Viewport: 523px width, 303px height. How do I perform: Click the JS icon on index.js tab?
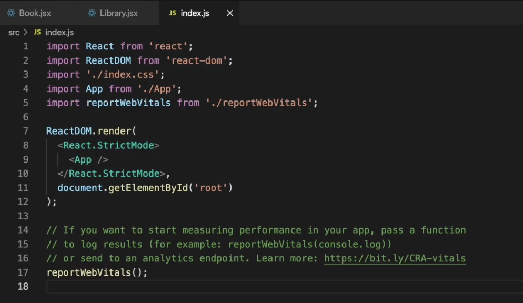173,13
